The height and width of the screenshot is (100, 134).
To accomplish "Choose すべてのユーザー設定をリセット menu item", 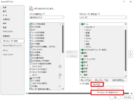I will 107,92.
